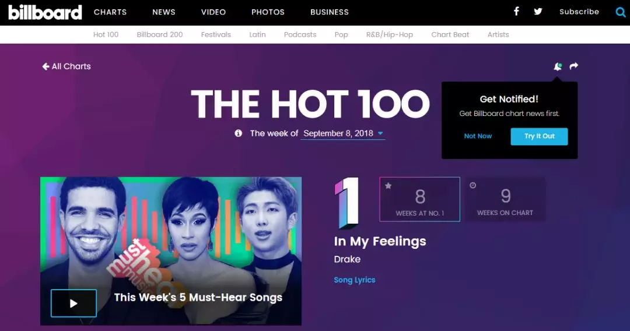Click the star icon in Weeks at No. 1
This screenshot has width=630, height=331.
[x=388, y=186]
